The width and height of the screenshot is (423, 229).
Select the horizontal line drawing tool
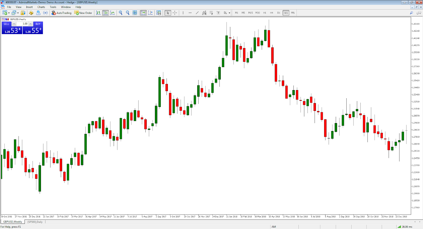coord(190,13)
